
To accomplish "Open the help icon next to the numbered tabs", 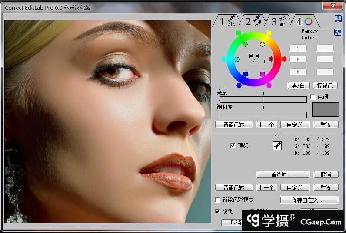I will click(x=338, y=19).
